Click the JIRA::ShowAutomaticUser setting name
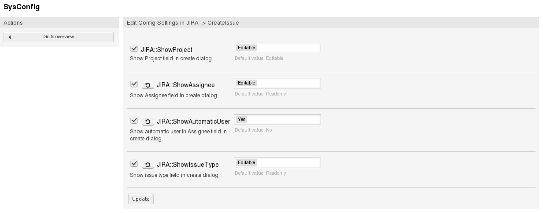The height and width of the screenshot is (213, 543). click(x=193, y=121)
